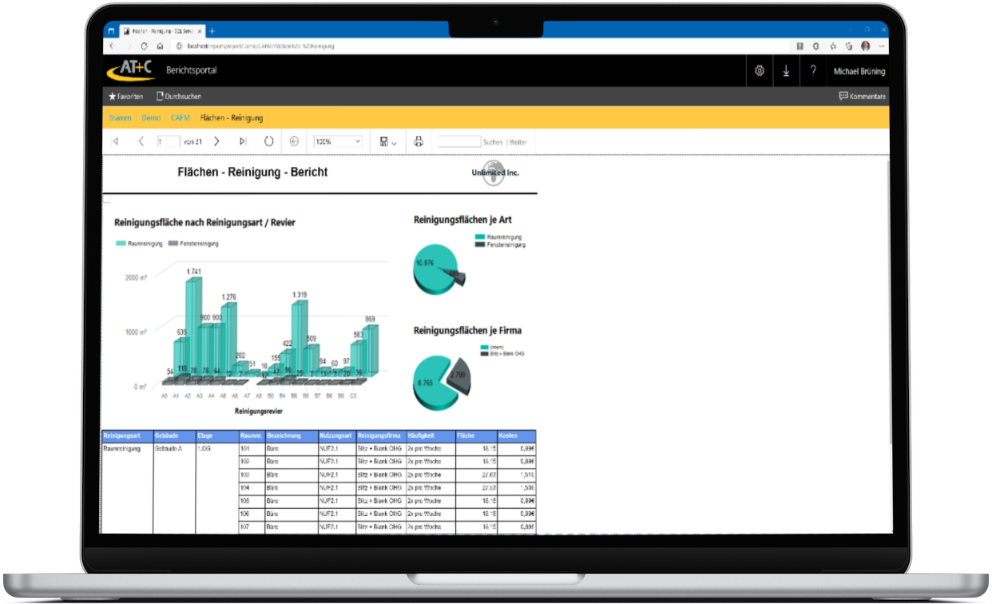Open a new browser tab
Screen dimensions: 992x604
pos(212,31)
